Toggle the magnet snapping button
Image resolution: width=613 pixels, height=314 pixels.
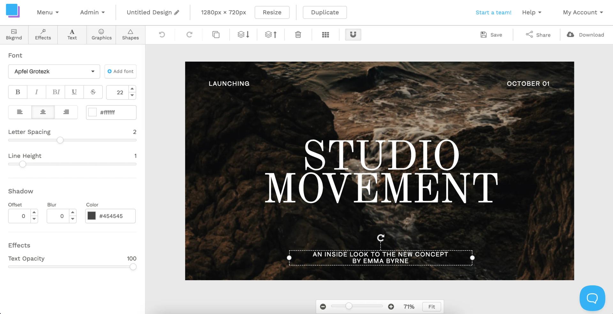pos(353,34)
